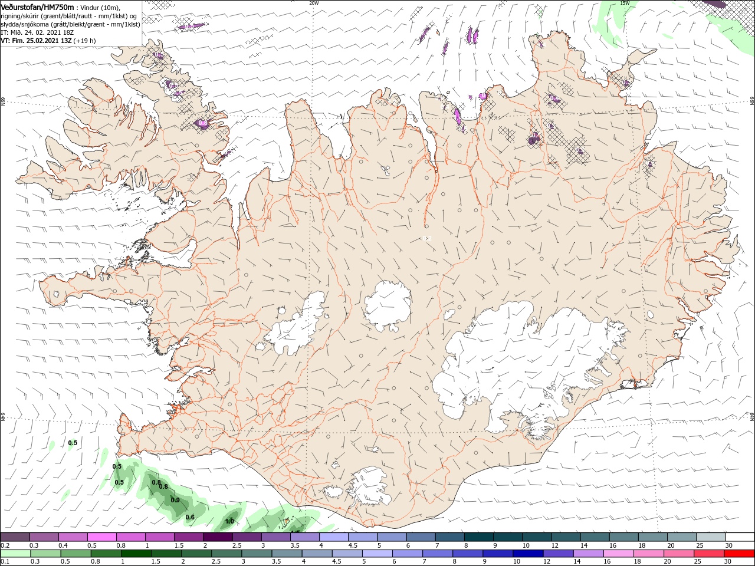Pick the white 30 swatch in top legend row
The image size is (755, 566).
click(x=740, y=537)
